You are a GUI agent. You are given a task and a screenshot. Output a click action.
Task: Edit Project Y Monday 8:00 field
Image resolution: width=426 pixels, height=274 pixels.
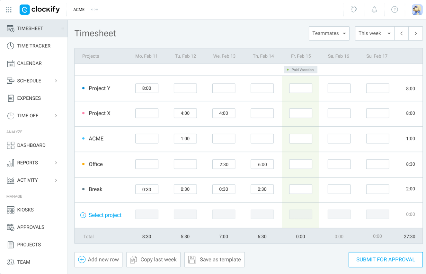[147, 88]
